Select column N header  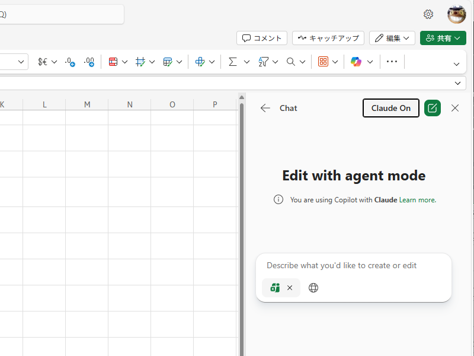[x=130, y=105]
